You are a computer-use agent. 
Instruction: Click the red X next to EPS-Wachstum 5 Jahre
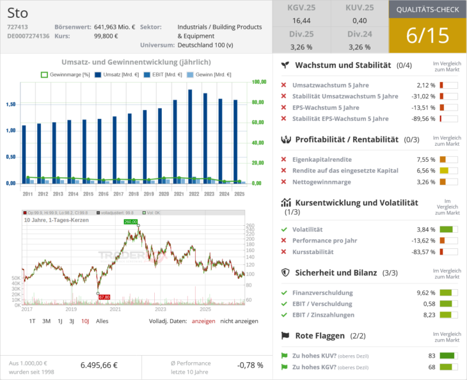(x=283, y=107)
